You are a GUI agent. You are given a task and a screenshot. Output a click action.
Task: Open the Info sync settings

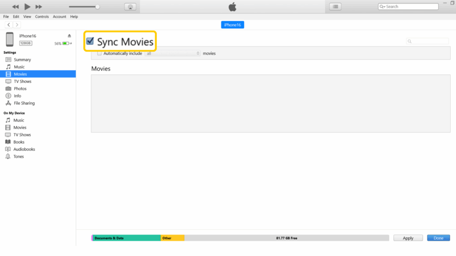pos(19,96)
